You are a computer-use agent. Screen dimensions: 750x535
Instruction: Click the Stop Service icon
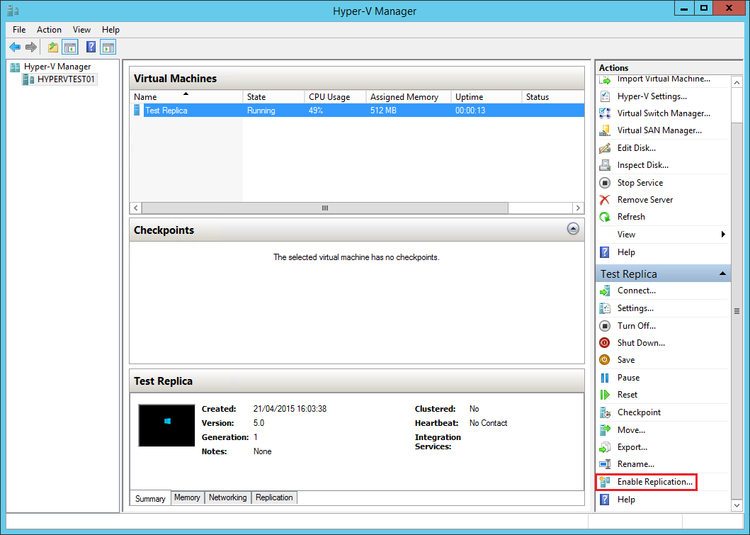click(605, 183)
